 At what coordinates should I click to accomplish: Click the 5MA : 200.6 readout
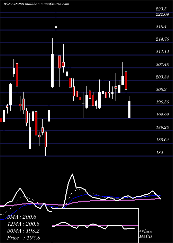click(x=22, y=217)
